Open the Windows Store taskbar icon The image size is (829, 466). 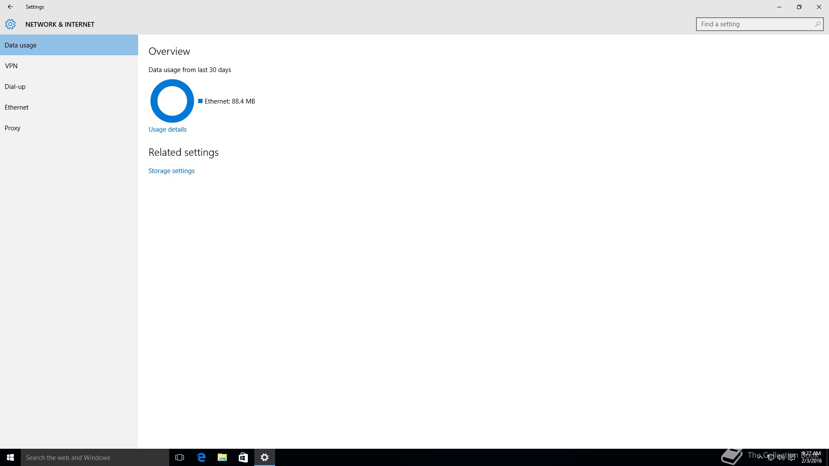point(243,457)
